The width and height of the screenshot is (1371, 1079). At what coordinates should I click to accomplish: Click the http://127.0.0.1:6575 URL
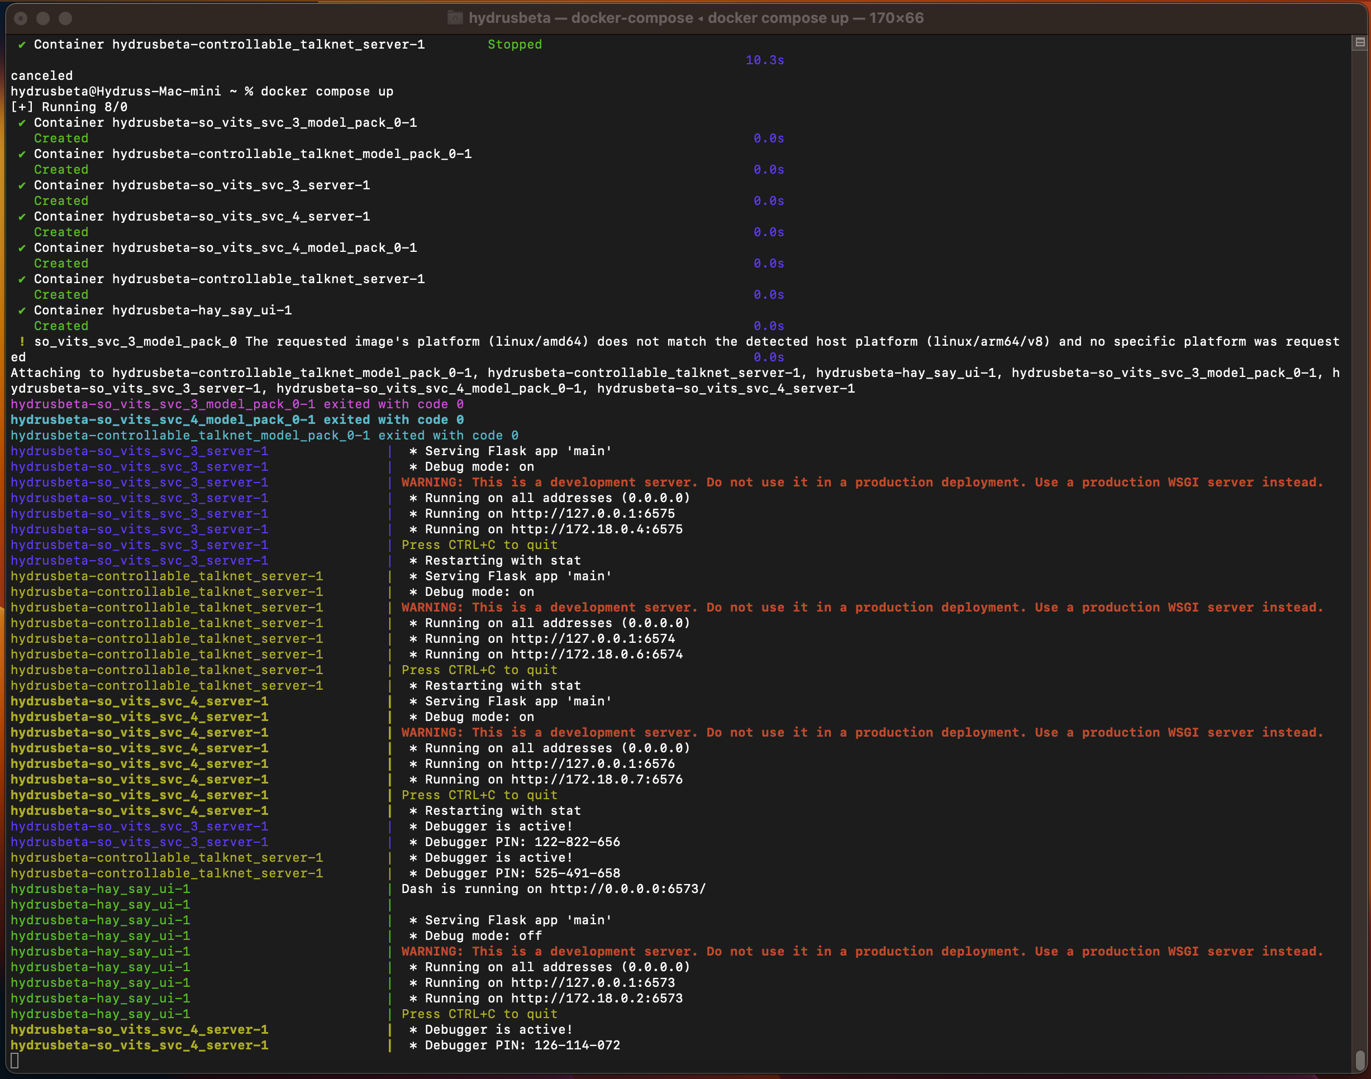(593, 514)
